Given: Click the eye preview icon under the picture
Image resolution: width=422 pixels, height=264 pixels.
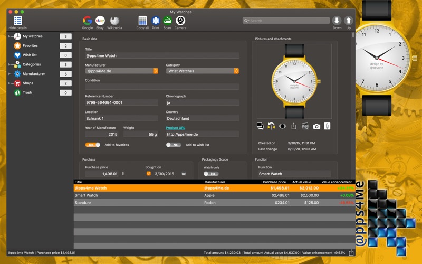Looking at the screenshot, I should tap(282, 126).
